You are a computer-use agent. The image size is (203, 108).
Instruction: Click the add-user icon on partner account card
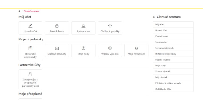coord(30,74)
